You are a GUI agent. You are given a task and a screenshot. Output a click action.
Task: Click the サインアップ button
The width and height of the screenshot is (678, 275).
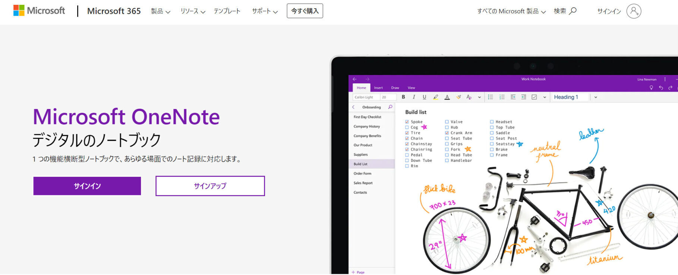[x=210, y=186]
